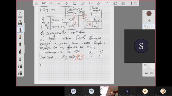Click the lower scroll handle of brush palette
The image size is (172, 96).
click(x=24, y=49)
